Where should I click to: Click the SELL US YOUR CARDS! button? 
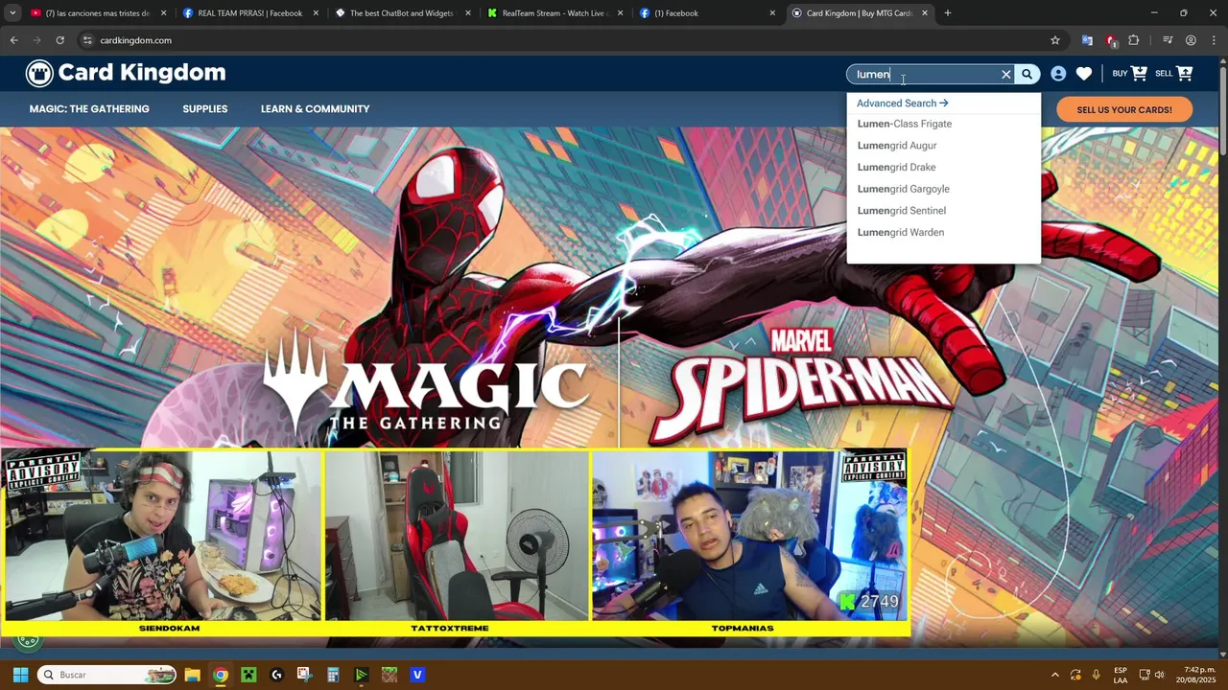(1124, 109)
